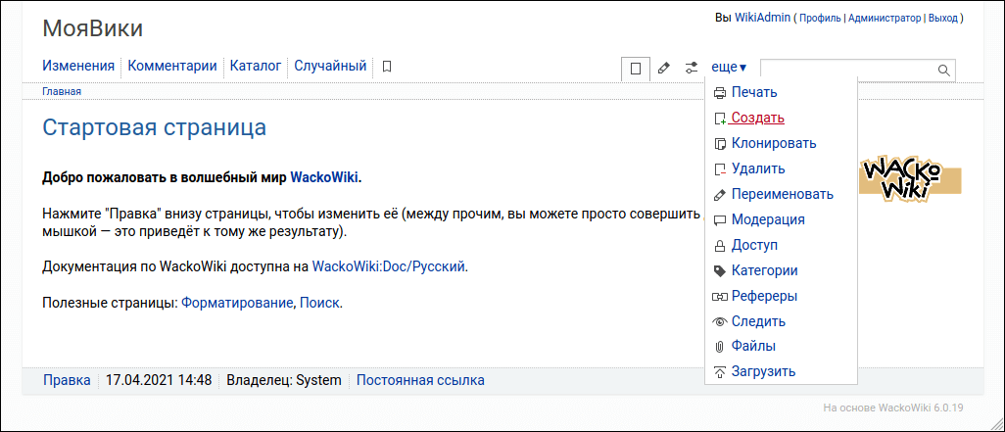Toggle page watching via Следить

(758, 321)
